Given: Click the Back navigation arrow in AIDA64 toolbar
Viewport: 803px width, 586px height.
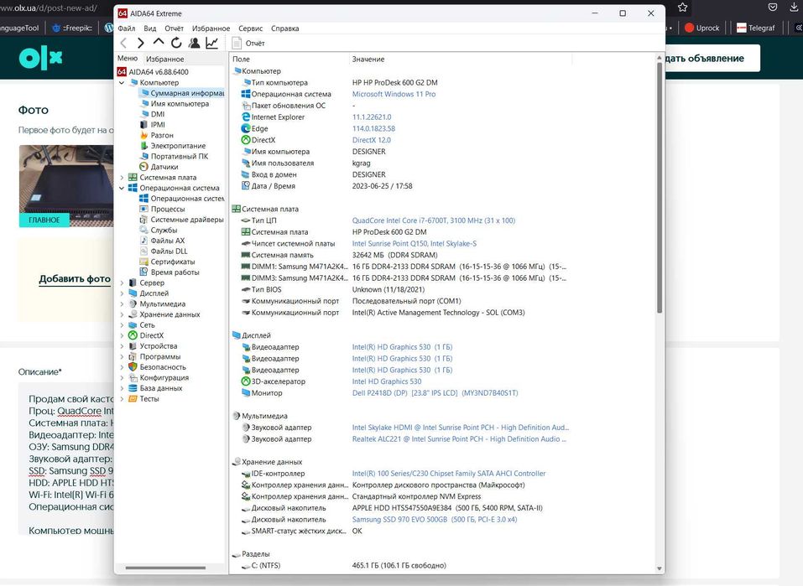Looking at the screenshot, I should tap(123, 43).
